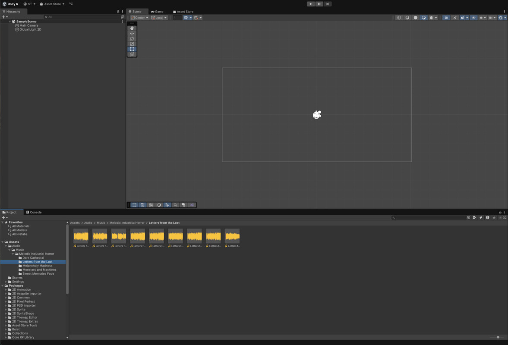Collapse the SampleScene hierarchy
The image size is (508, 345).
[10, 22]
